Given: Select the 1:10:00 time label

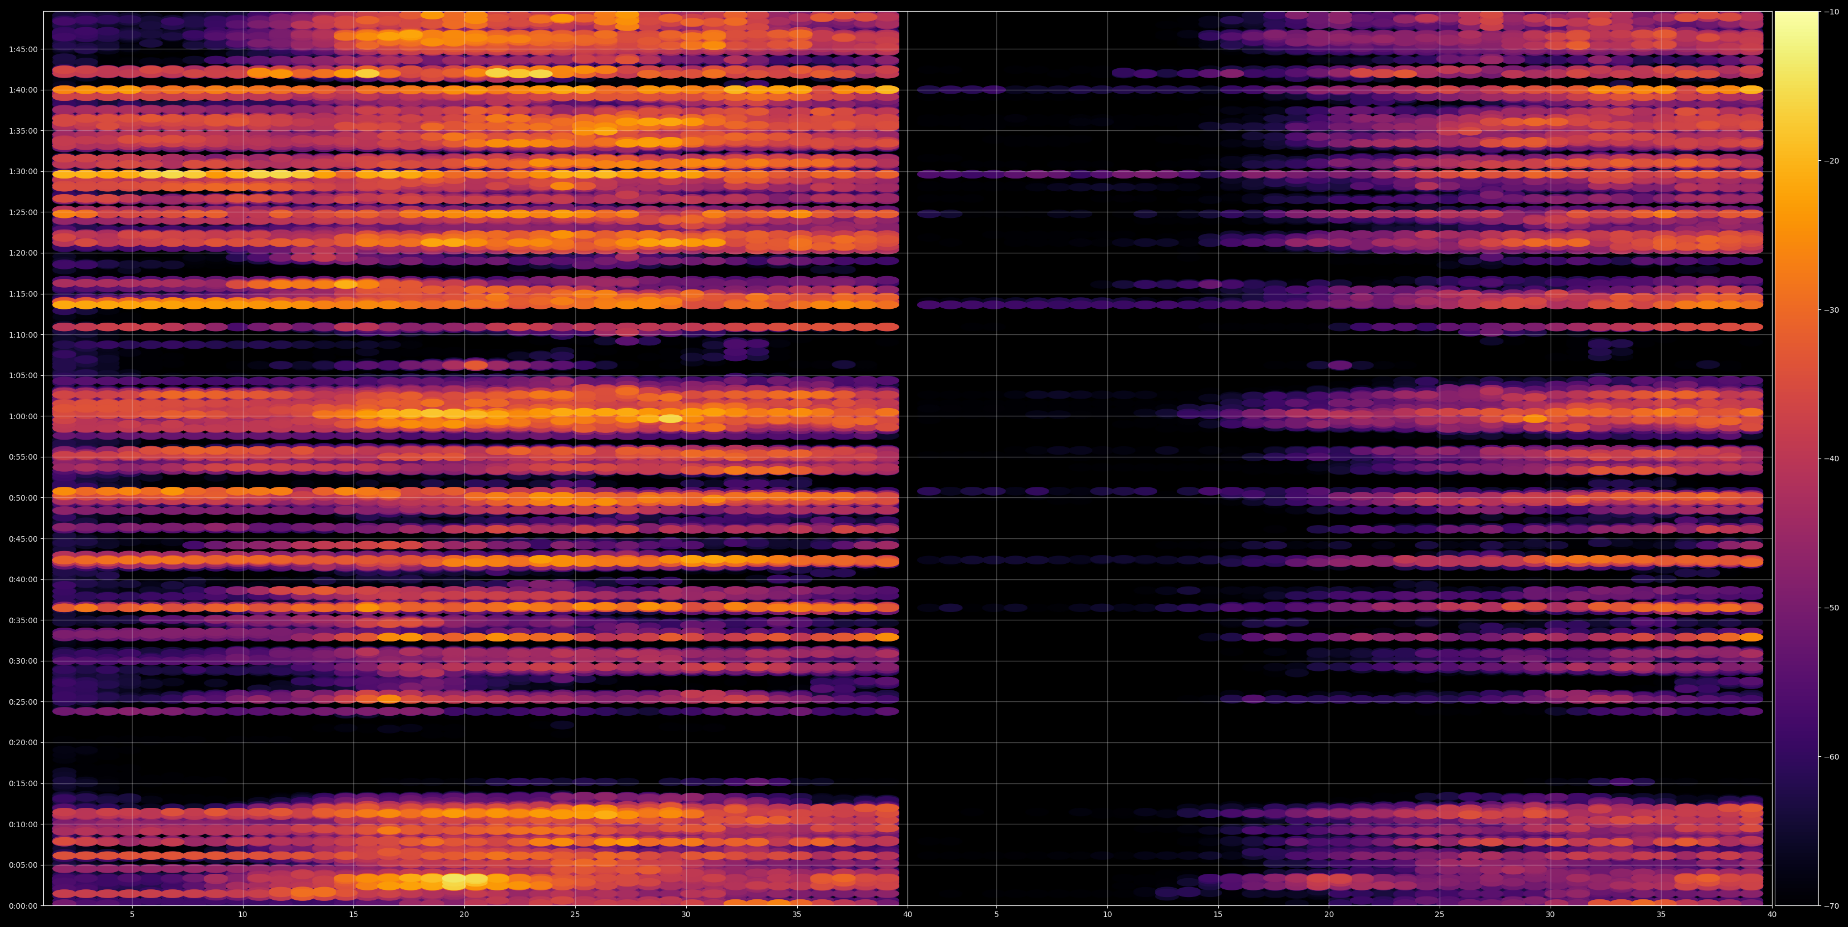Looking at the screenshot, I should click(23, 335).
